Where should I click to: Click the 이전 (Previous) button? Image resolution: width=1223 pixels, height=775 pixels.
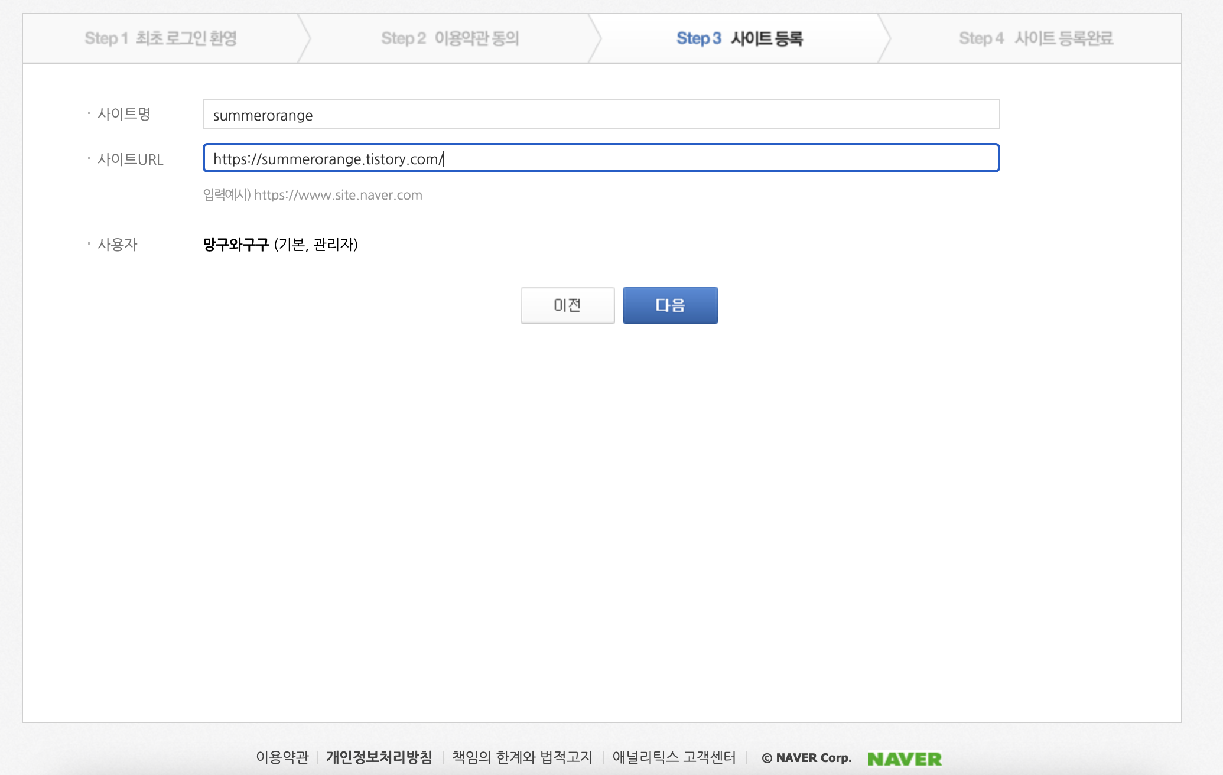point(567,305)
